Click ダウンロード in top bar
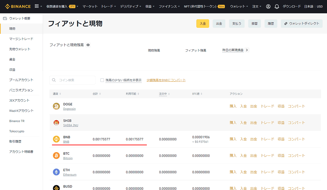This screenshot has width=327, height=190. click(292, 7)
